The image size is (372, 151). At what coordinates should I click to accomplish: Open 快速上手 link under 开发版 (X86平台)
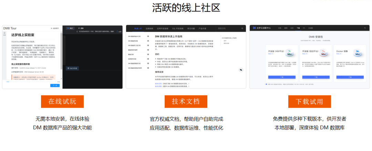pyautogui.click(x=271, y=54)
